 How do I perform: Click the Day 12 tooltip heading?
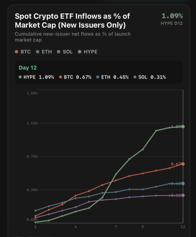click(28, 68)
